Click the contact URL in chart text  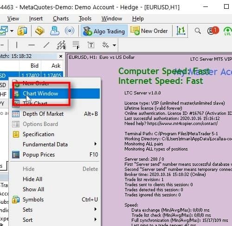click(182, 124)
